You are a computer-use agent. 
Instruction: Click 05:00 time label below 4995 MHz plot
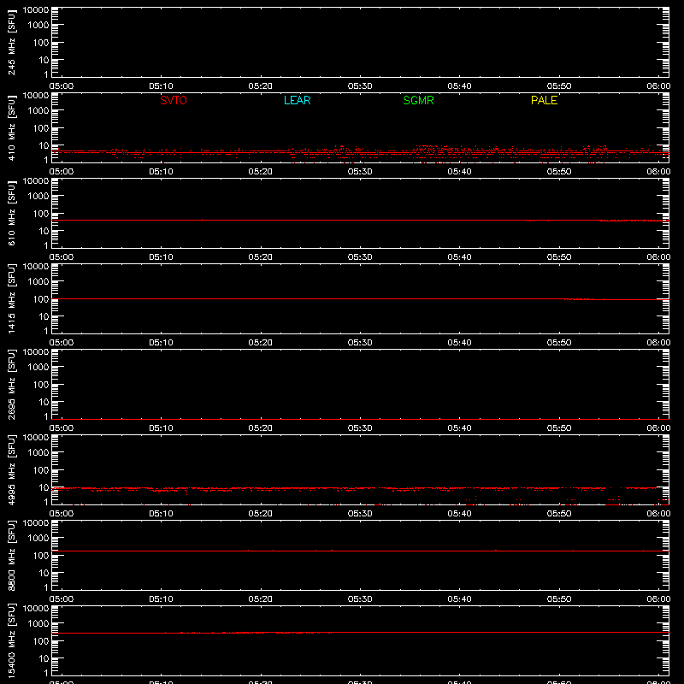click(62, 514)
